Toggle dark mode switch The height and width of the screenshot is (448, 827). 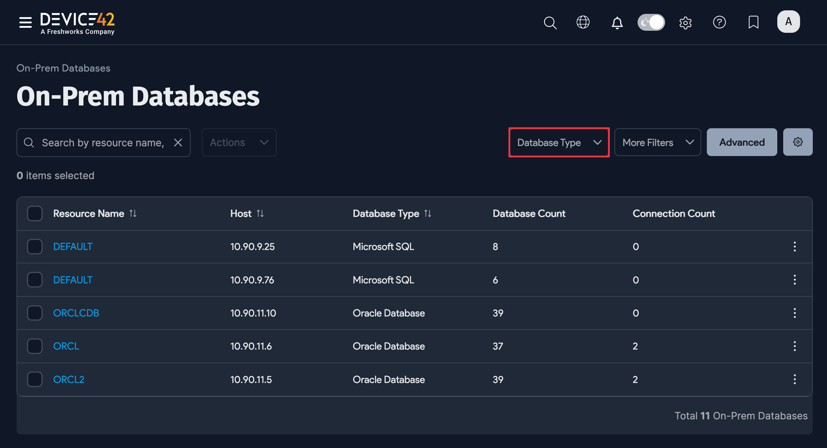pyautogui.click(x=651, y=22)
